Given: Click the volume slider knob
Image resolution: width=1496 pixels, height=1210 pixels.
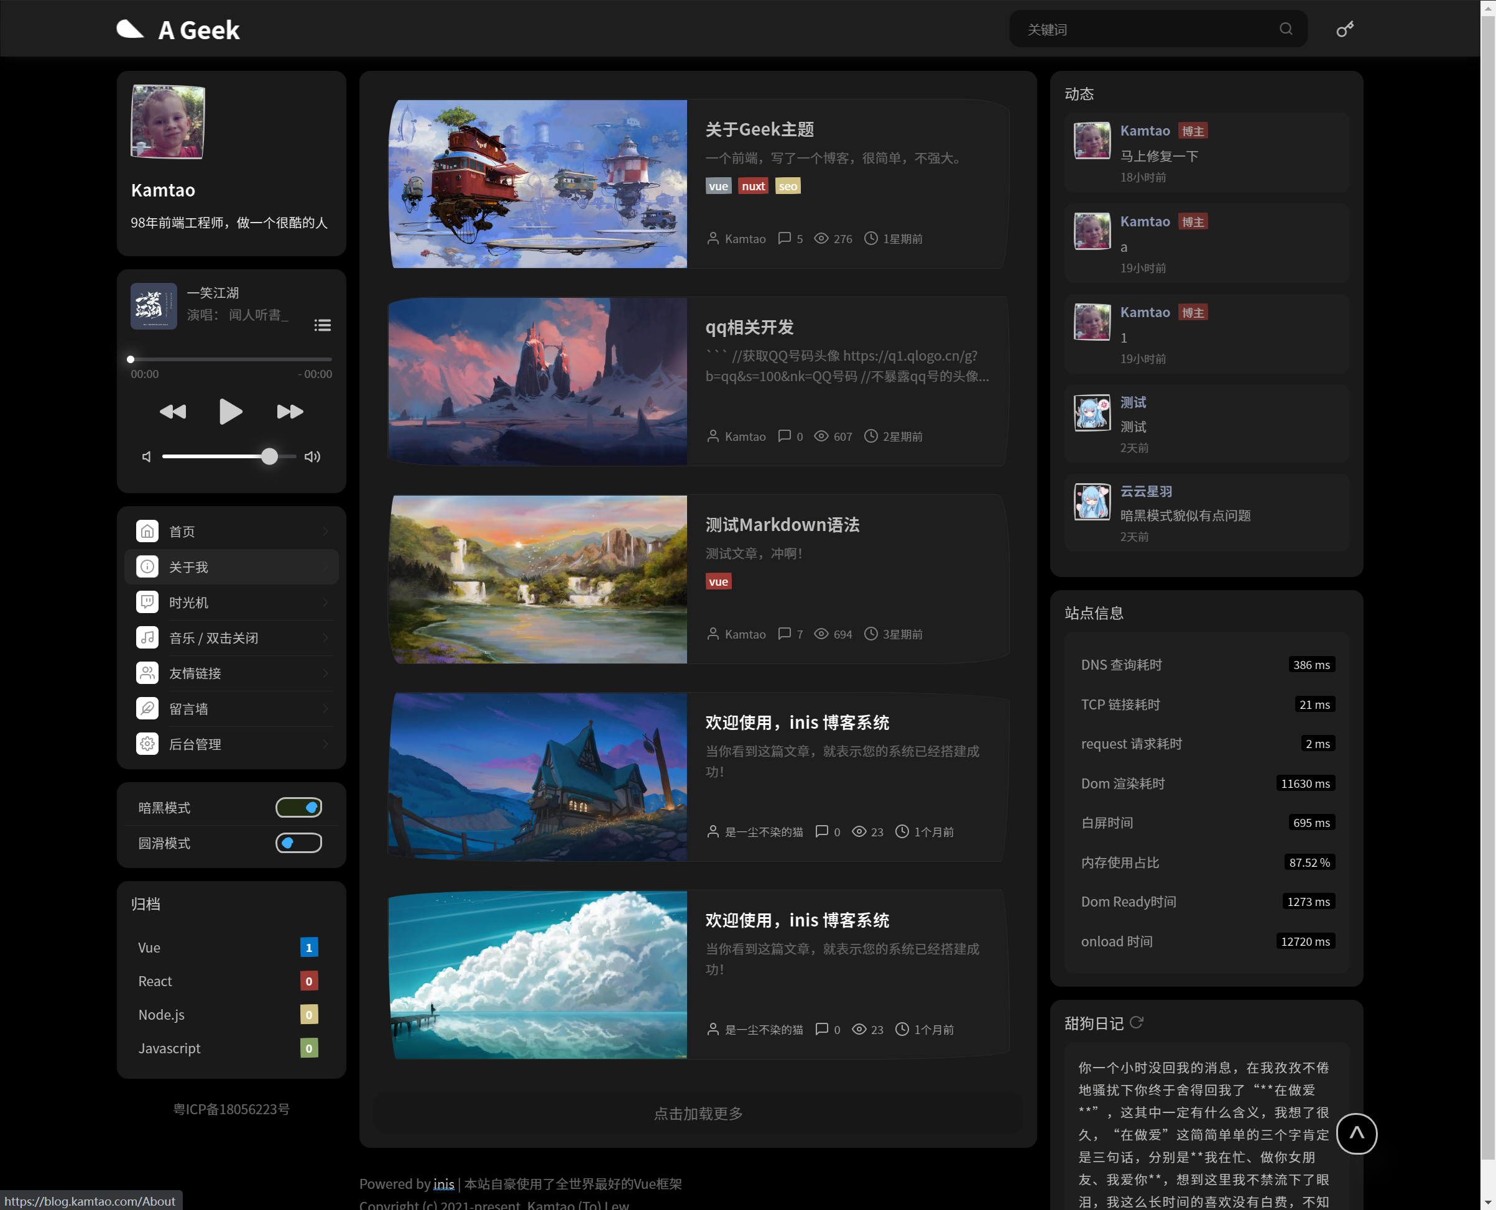Looking at the screenshot, I should pos(269,456).
